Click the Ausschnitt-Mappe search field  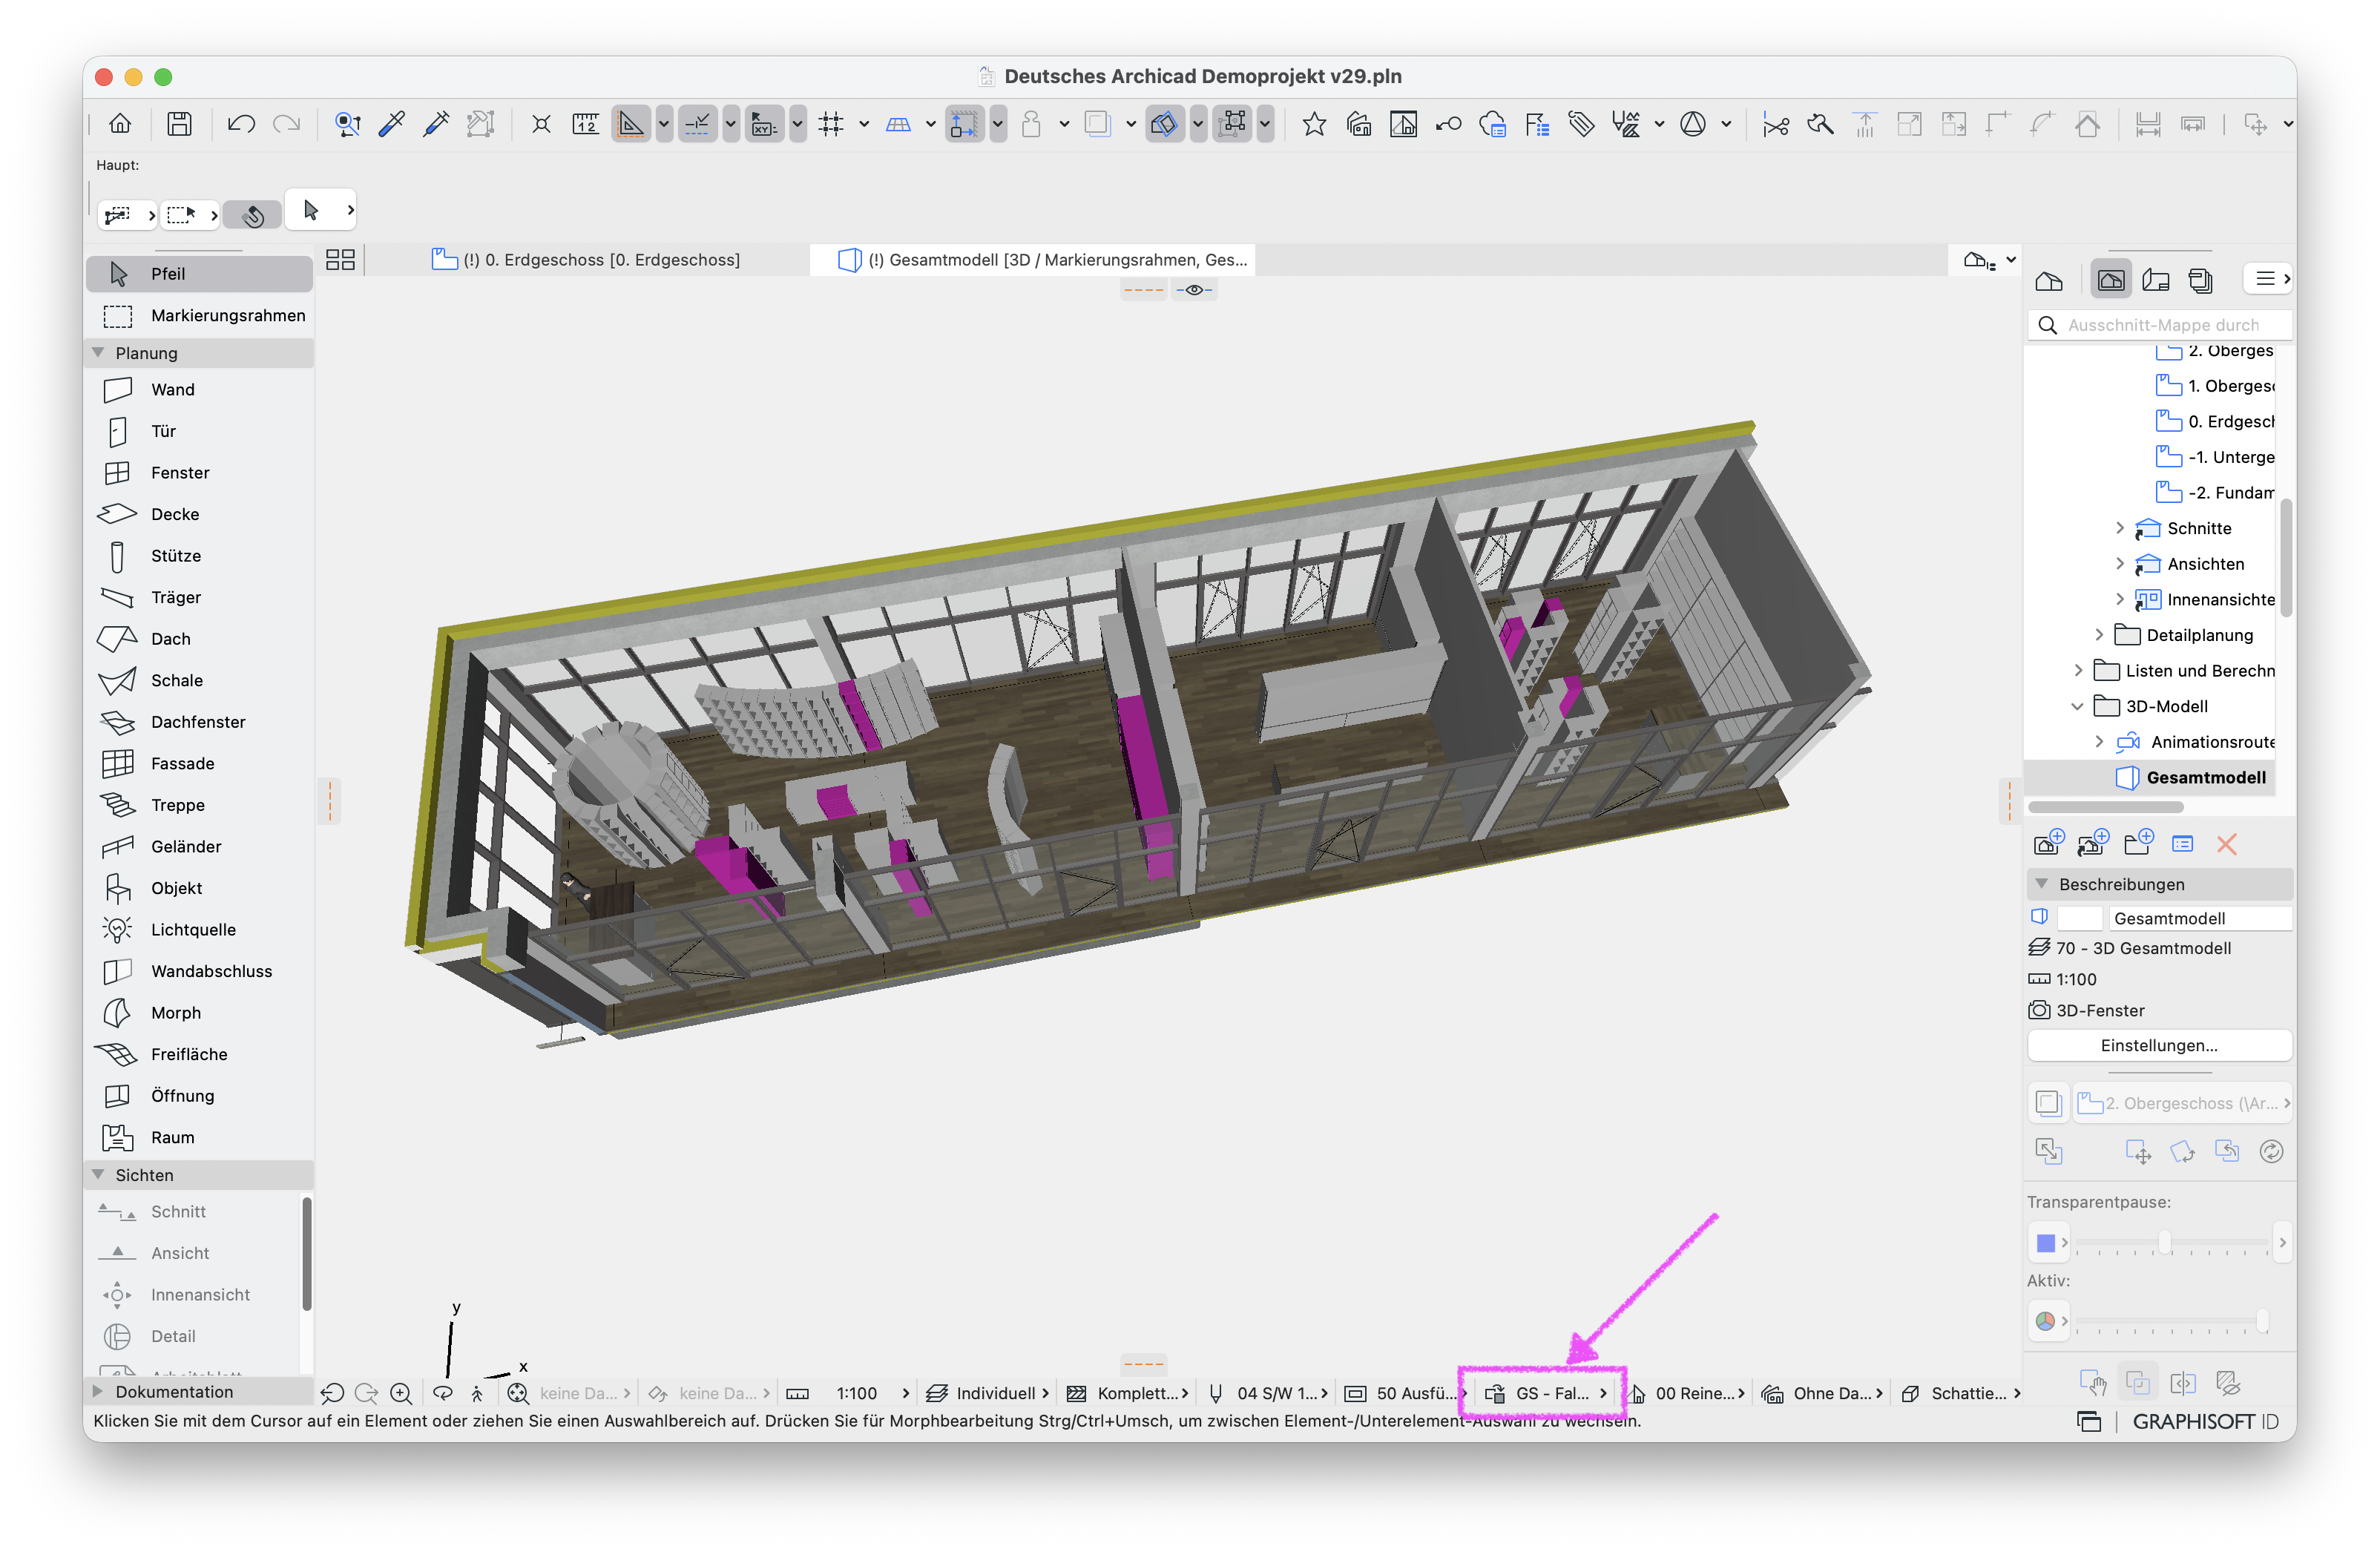point(2160,325)
